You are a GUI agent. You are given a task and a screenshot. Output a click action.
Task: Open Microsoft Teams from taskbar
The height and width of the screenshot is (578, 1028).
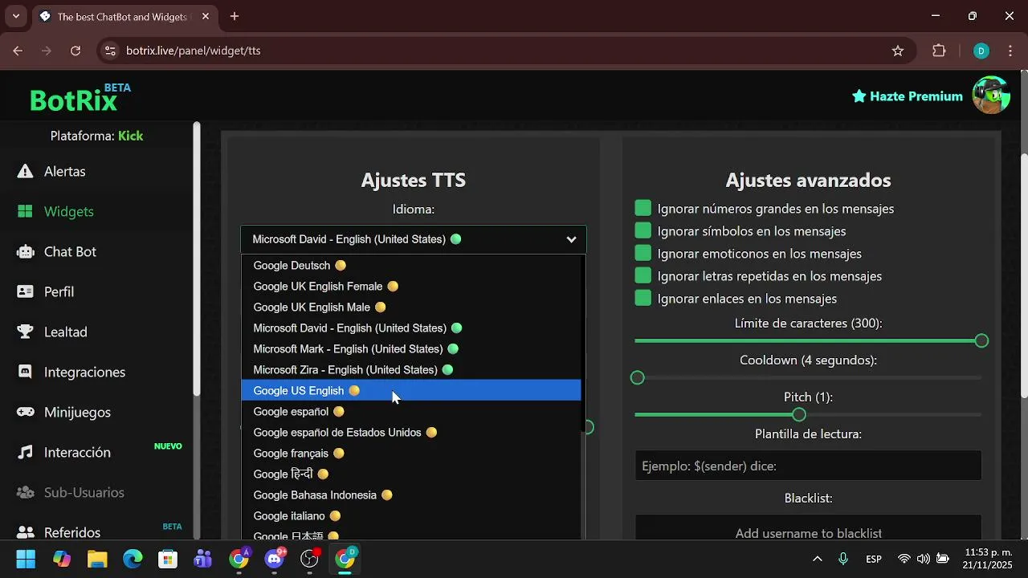[203, 559]
